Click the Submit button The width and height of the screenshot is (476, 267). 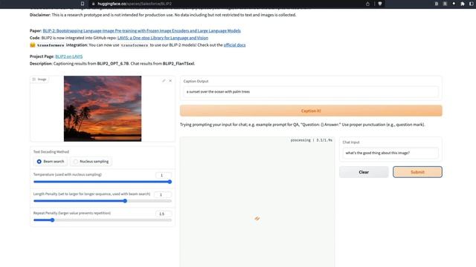click(x=417, y=172)
